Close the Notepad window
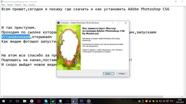Viewport: 186px width, 104px height. (182, 1)
